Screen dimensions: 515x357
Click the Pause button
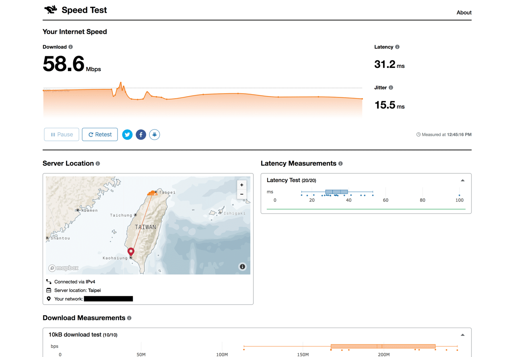61,134
